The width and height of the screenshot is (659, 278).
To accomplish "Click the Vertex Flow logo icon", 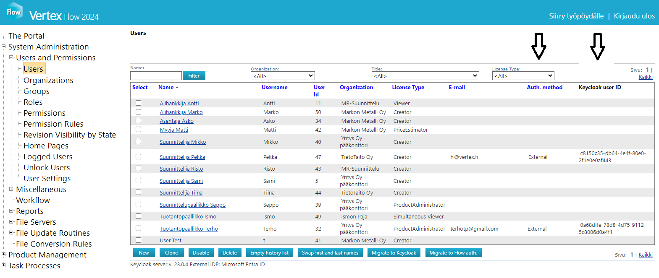I will pyautogui.click(x=14, y=12).
